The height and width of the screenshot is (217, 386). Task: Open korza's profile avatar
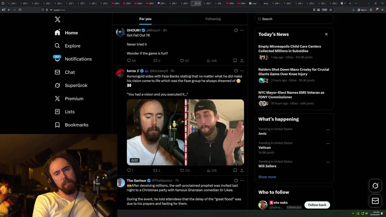click(120, 73)
